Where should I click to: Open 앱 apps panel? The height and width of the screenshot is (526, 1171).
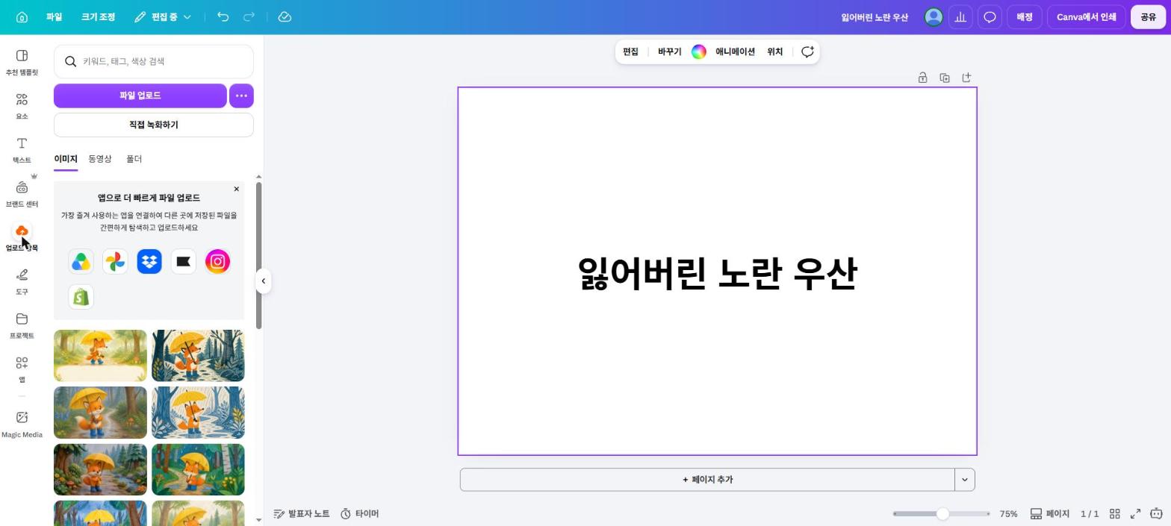(x=22, y=369)
